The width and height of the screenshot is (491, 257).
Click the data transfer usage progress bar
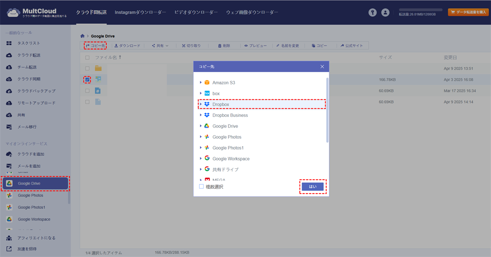(x=421, y=9)
